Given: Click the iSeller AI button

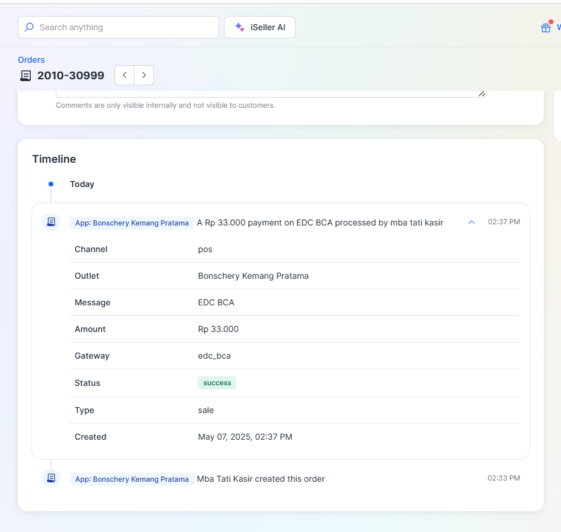Looking at the screenshot, I should [259, 27].
